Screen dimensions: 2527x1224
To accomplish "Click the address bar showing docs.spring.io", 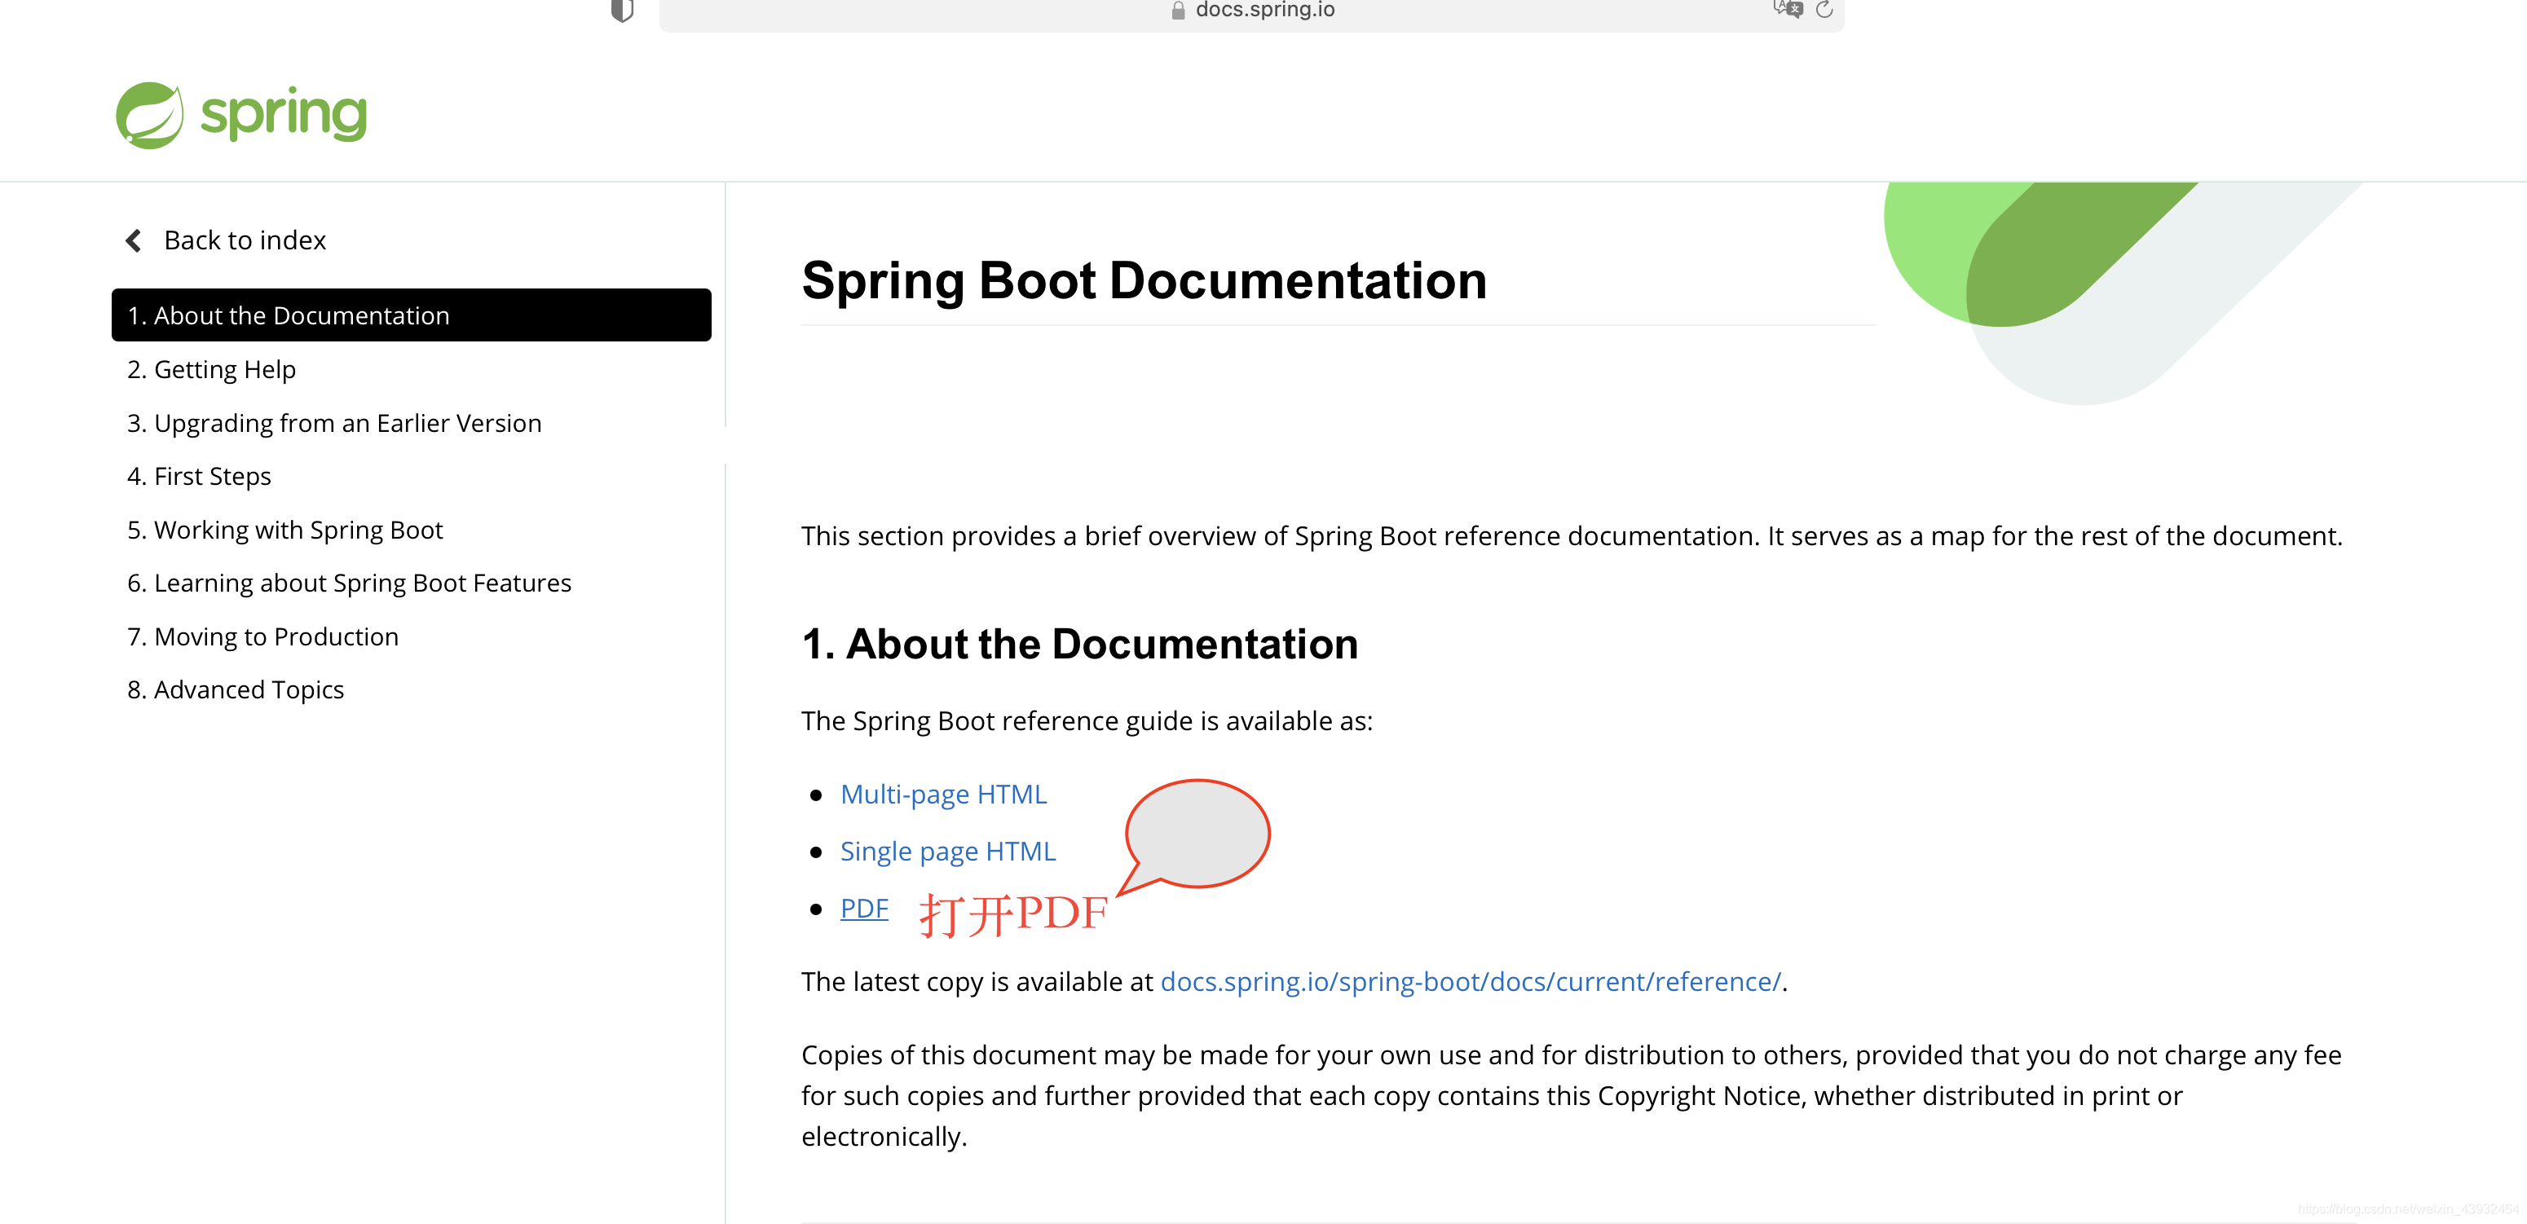I will pos(1264,10).
